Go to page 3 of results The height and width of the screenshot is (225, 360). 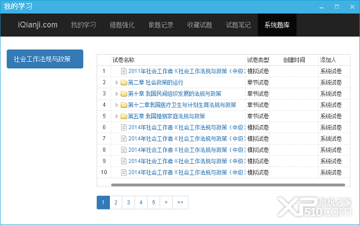tap(128, 203)
